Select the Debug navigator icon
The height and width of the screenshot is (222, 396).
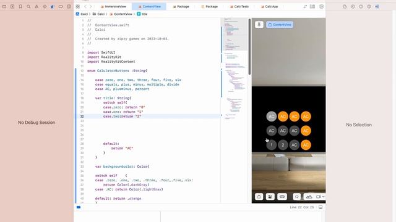coord(53,7)
